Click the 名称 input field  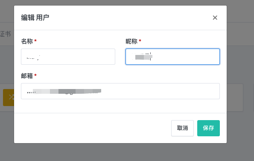(68, 57)
